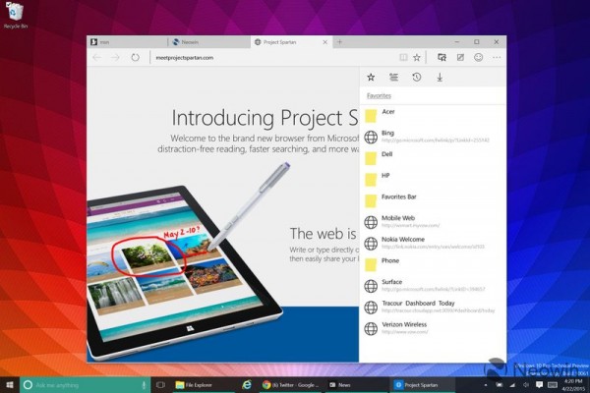Send feedback smiley icon

478,58
